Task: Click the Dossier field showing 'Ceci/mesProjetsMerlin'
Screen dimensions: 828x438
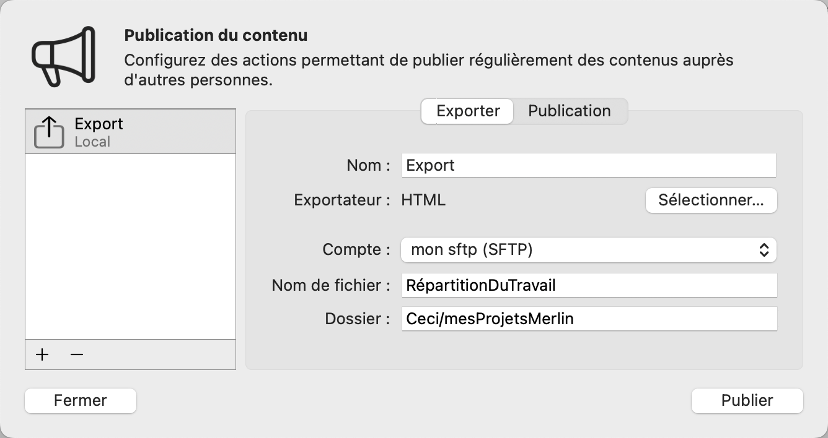Action: point(589,318)
